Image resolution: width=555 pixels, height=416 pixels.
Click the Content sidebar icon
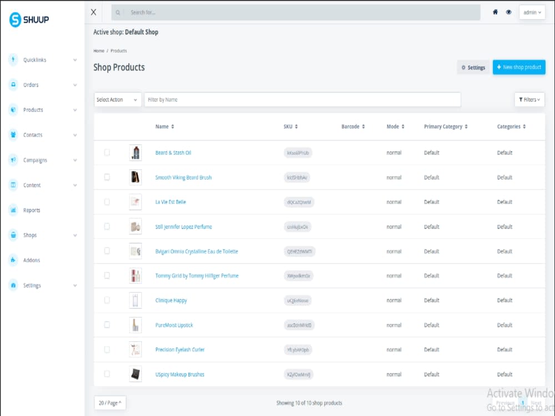13,185
